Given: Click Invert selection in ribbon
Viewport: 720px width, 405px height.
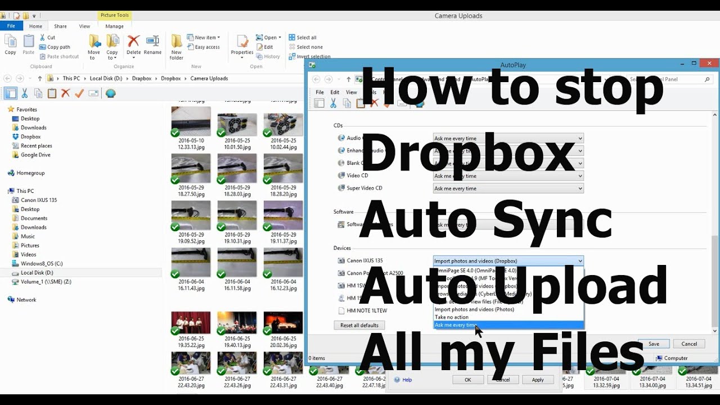Looking at the screenshot, I should pyautogui.click(x=310, y=56).
